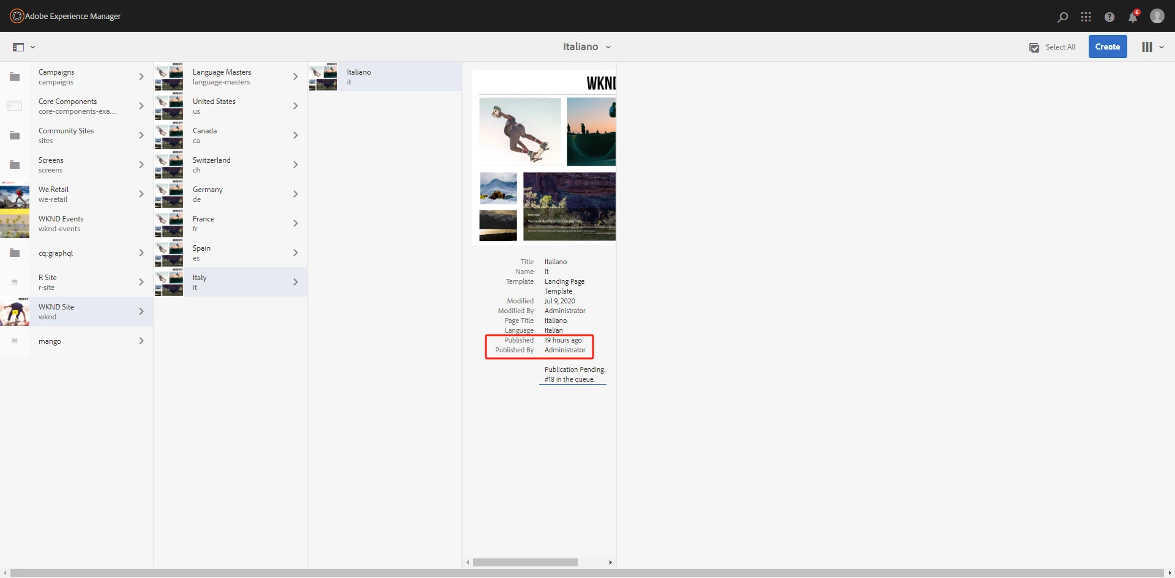Viewport: 1175px width, 578px height.
Task: Click the mango page icon
Action: (x=15, y=341)
